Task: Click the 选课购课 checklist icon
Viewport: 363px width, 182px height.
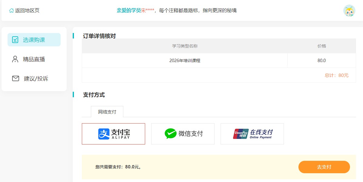Action: 15,40
